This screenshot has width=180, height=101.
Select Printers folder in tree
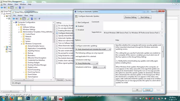[28, 39]
